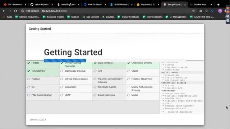The image size is (230, 129).
Task: Click the Credentials Binding log entry
Action: (x=174, y=83)
